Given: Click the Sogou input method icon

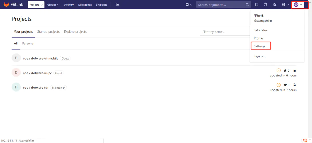Looking at the screenshot, I should 305,141.
